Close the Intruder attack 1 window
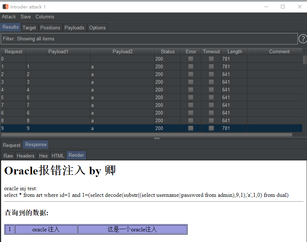Image resolution: width=307 pixels, height=242 pixels. 300,7
